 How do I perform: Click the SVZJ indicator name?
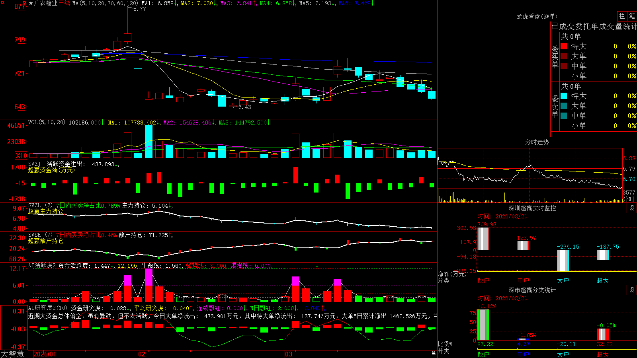[35, 164]
